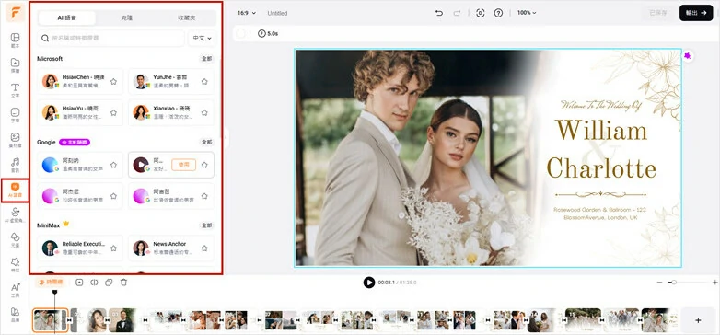The height and width of the screenshot is (335, 720).
Task: Open the 16:9 aspect ratio dropdown
Action: tap(246, 13)
